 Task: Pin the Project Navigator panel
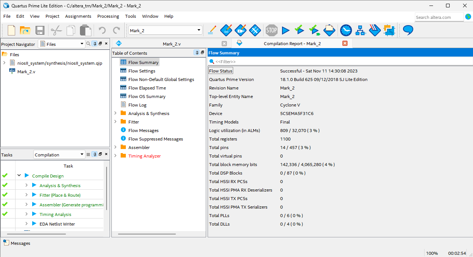(x=94, y=44)
